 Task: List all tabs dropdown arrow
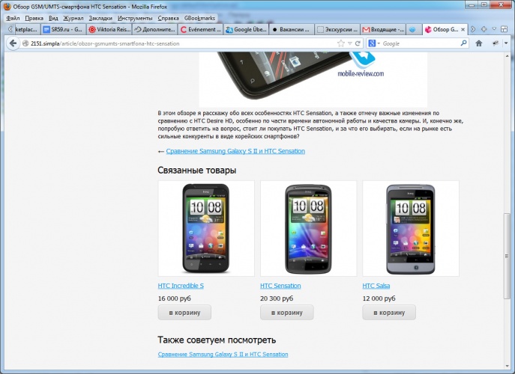click(494, 29)
